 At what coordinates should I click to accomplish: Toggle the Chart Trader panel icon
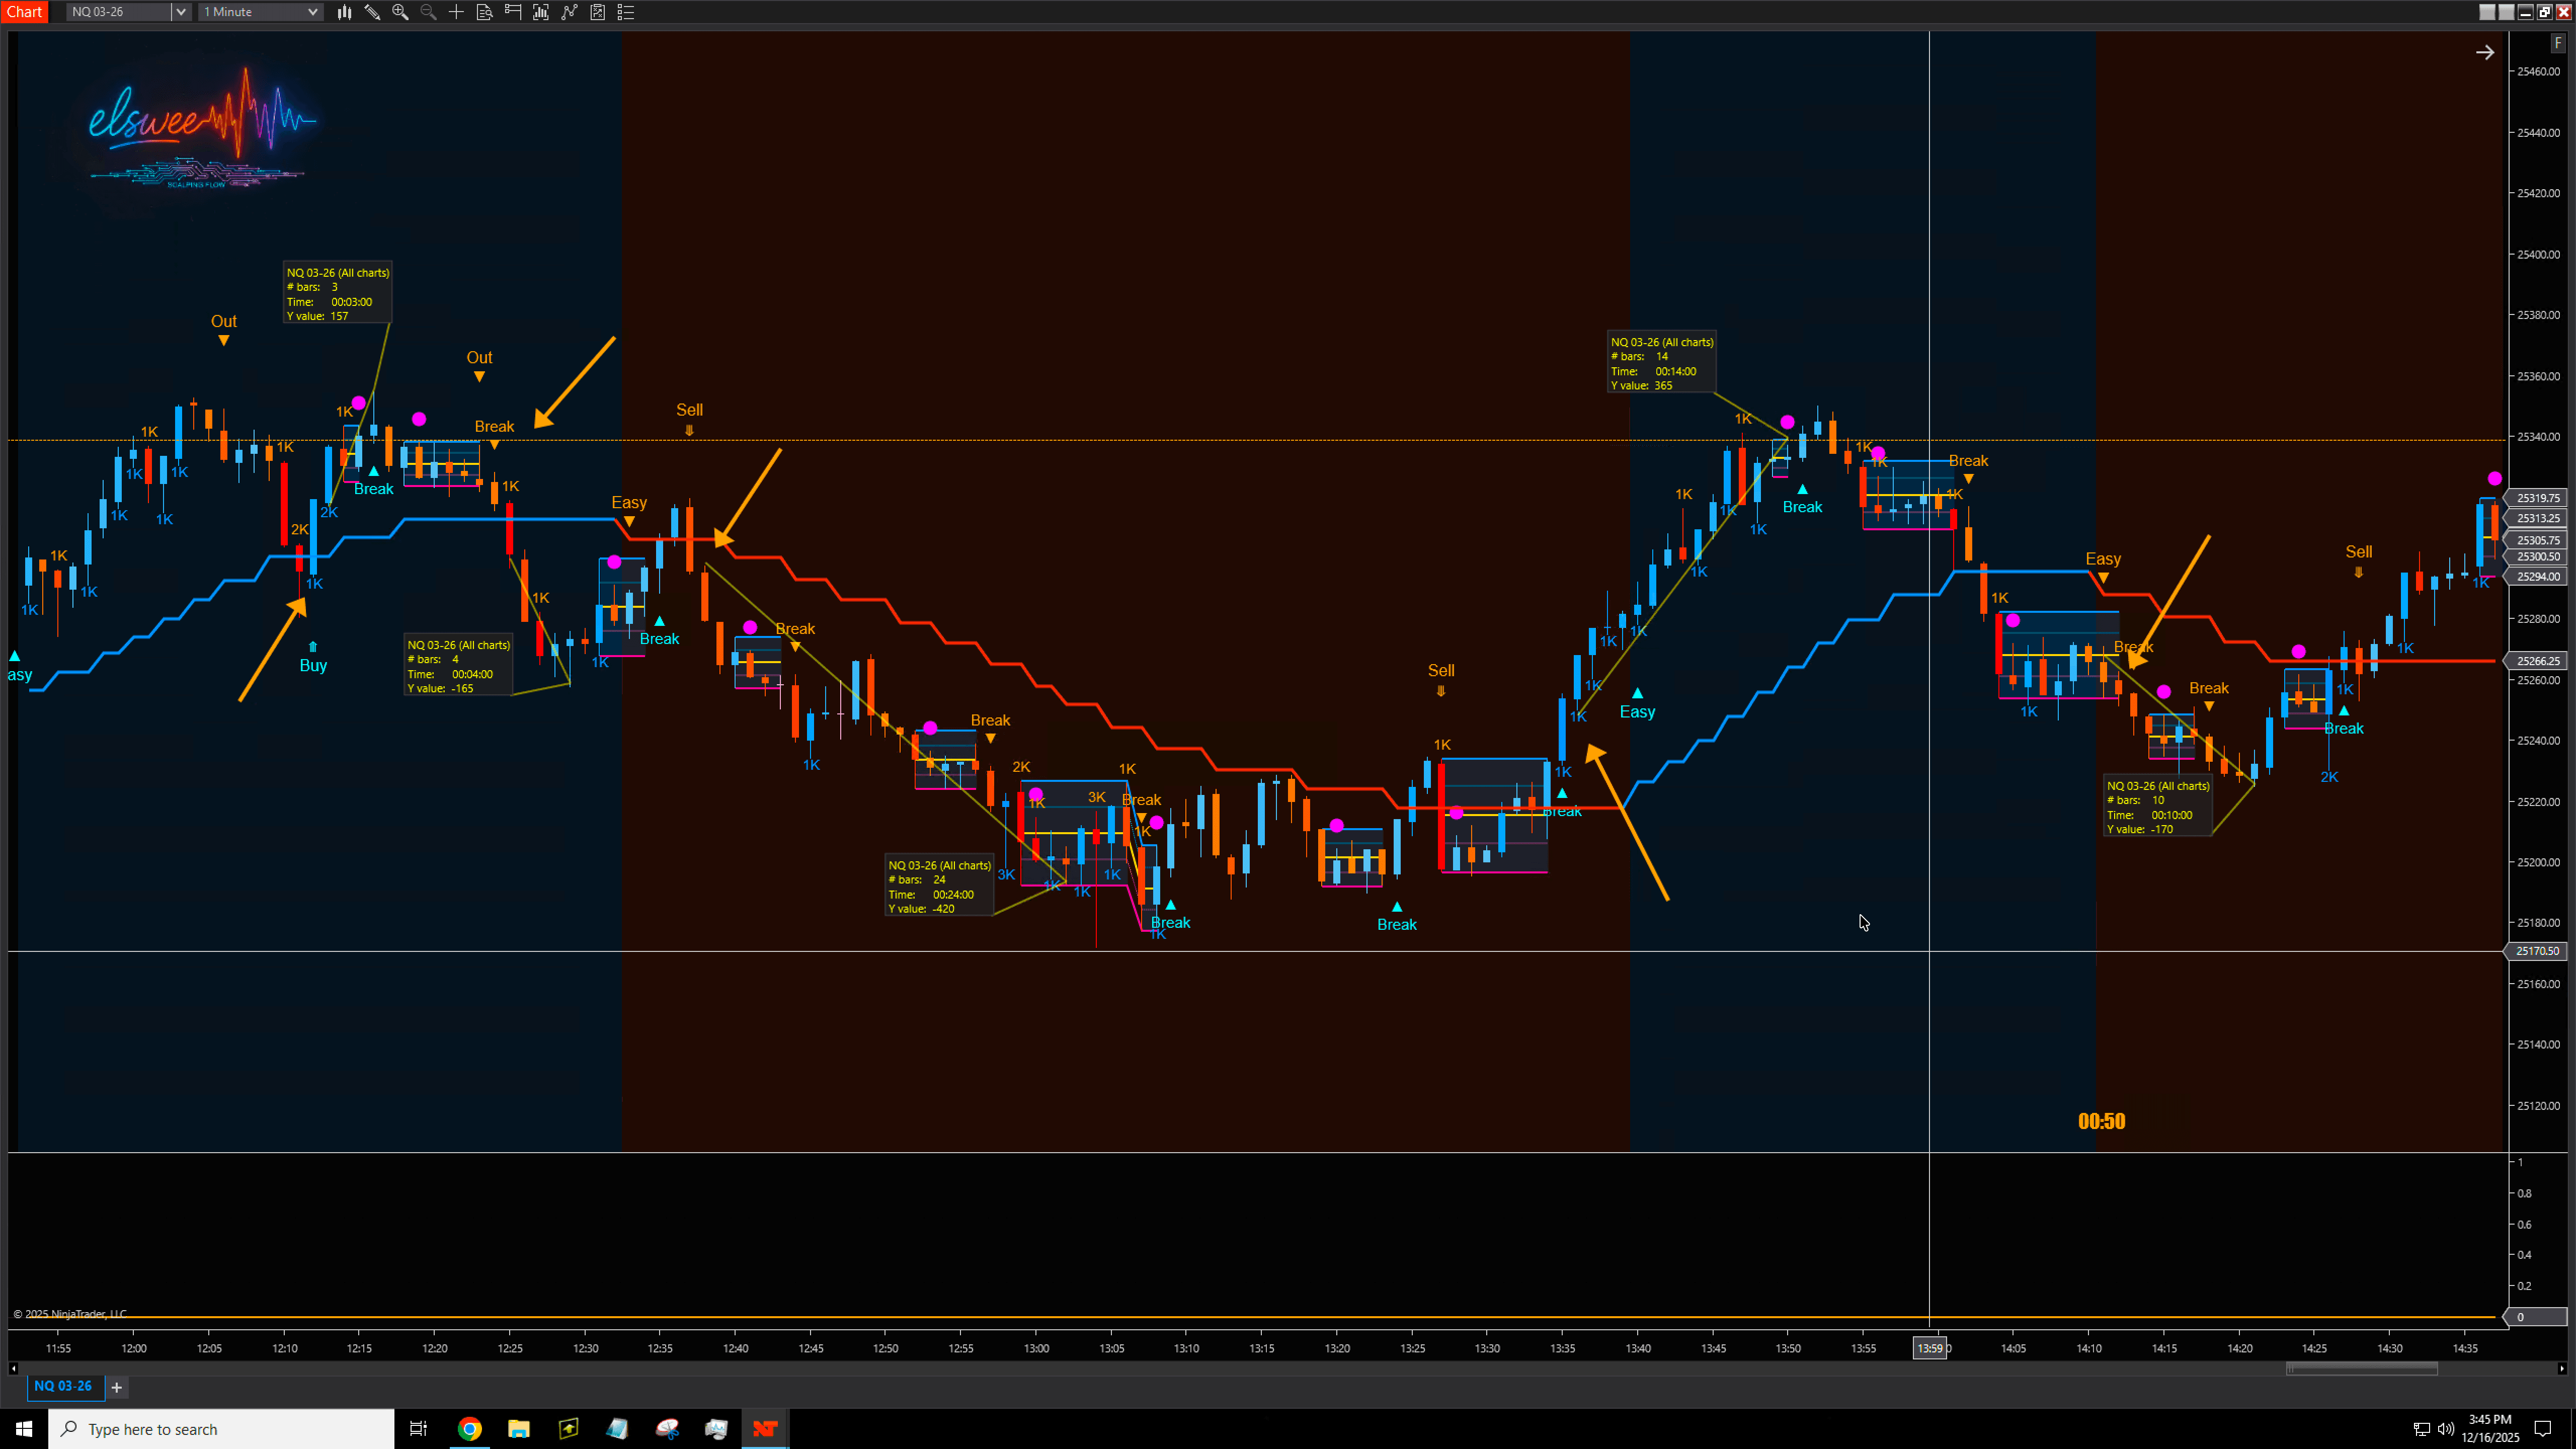pyautogui.click(x=513, y=12)
